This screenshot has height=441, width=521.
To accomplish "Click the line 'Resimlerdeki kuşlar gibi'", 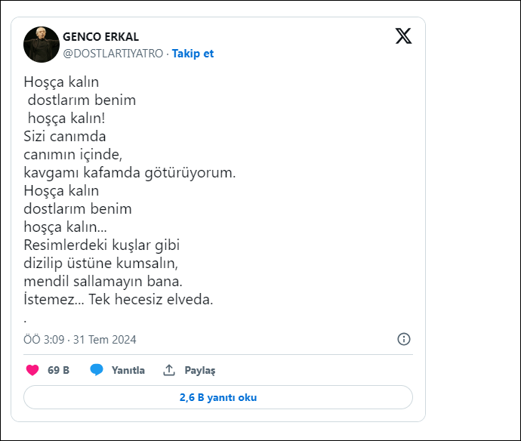I will [102, 245].
